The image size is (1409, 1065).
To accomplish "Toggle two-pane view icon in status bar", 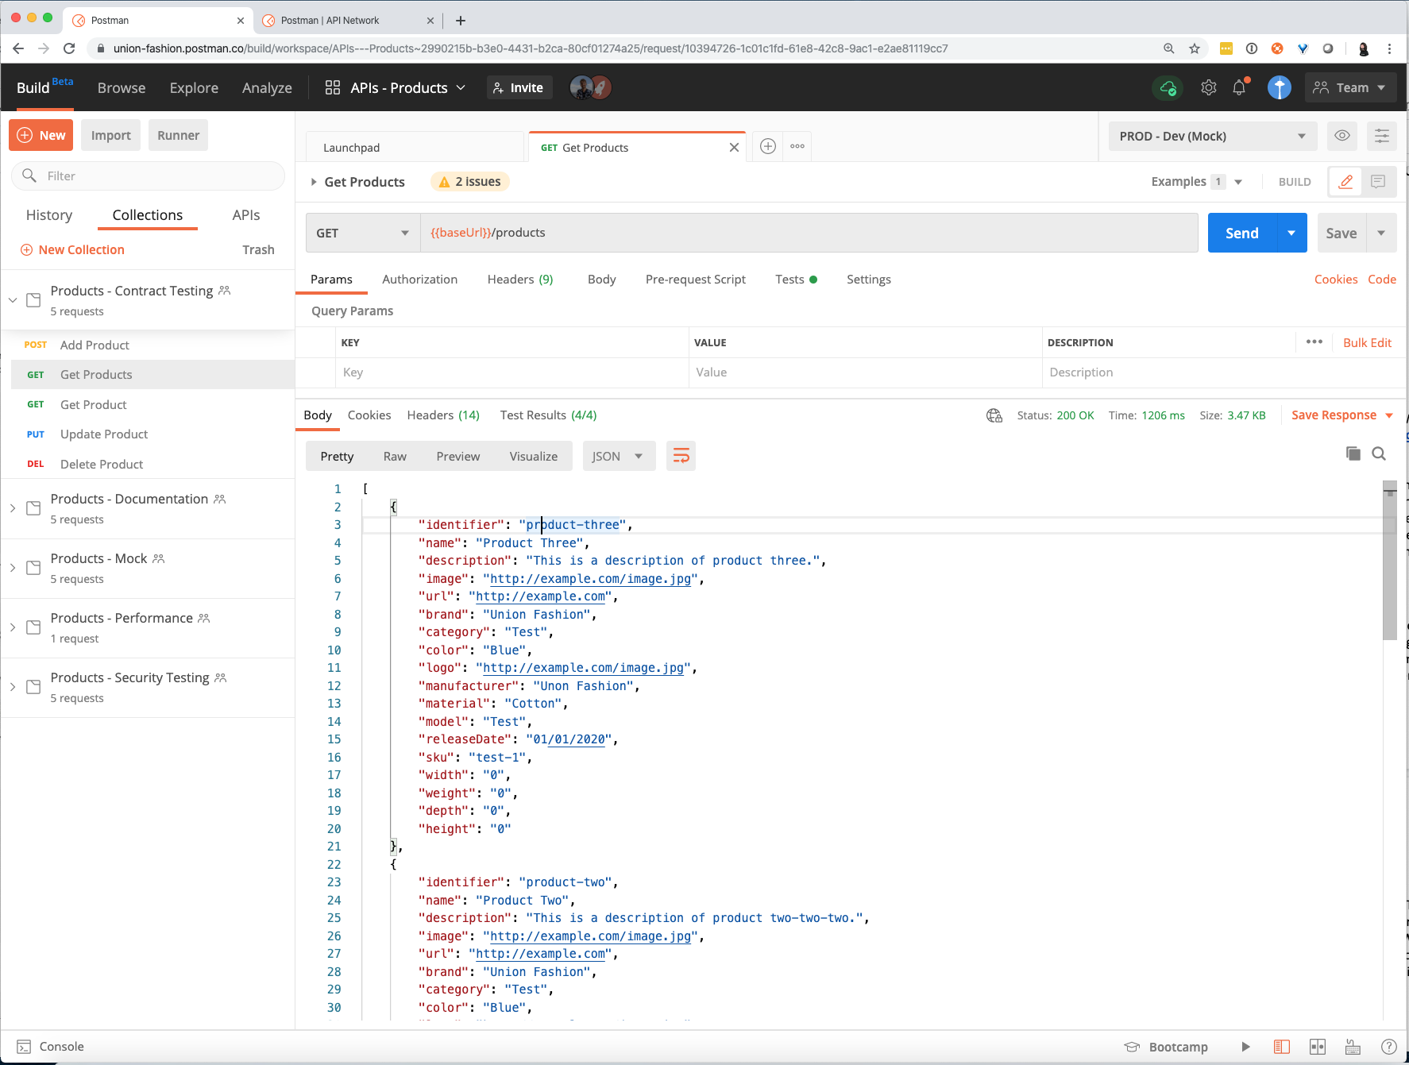I will coord(1318,1047).
